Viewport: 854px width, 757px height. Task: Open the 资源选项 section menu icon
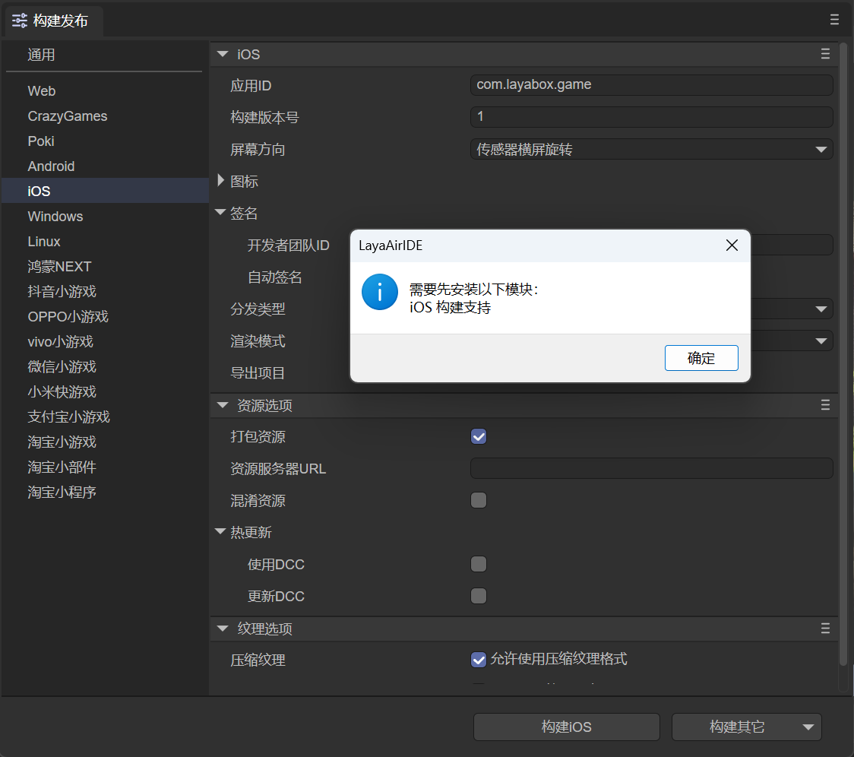pos(825,405)
